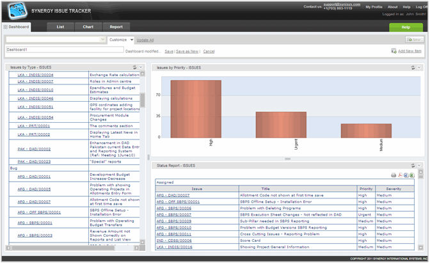Open the About page in the header
The width and height of the screenshot is (430, 263).
point(392,7)
